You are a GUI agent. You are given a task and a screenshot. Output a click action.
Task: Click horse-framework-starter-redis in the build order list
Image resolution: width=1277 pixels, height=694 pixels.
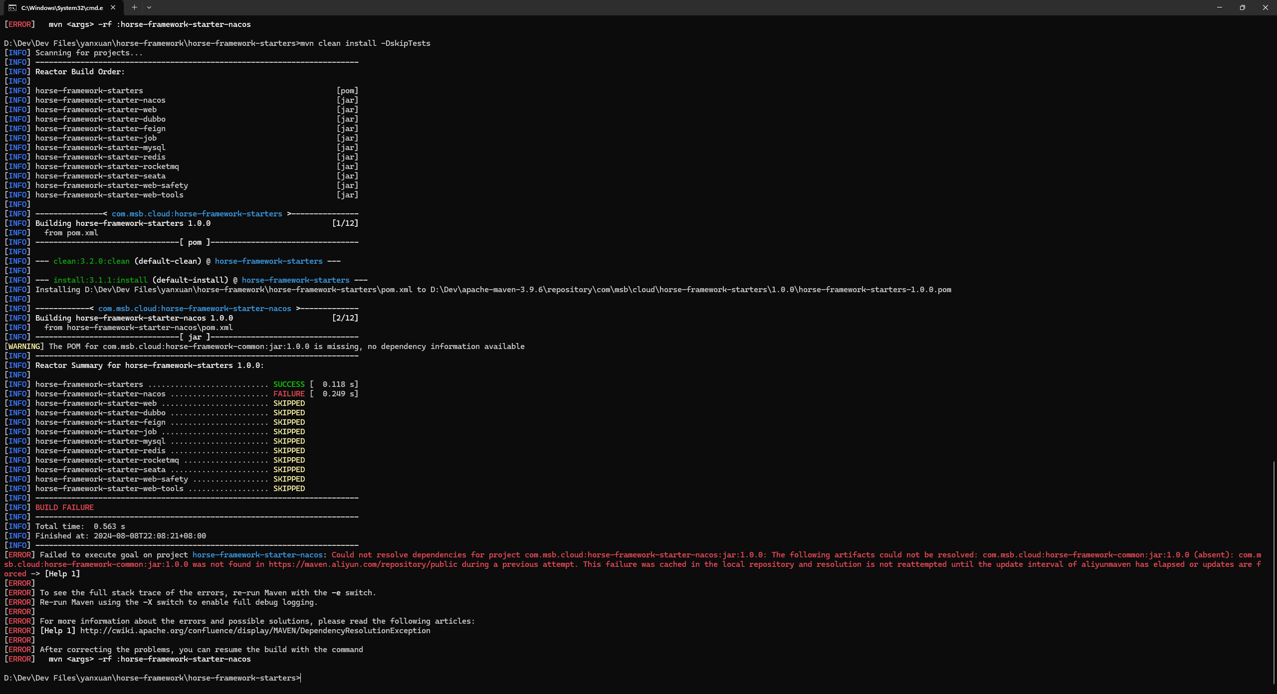(x=100, y=157)
